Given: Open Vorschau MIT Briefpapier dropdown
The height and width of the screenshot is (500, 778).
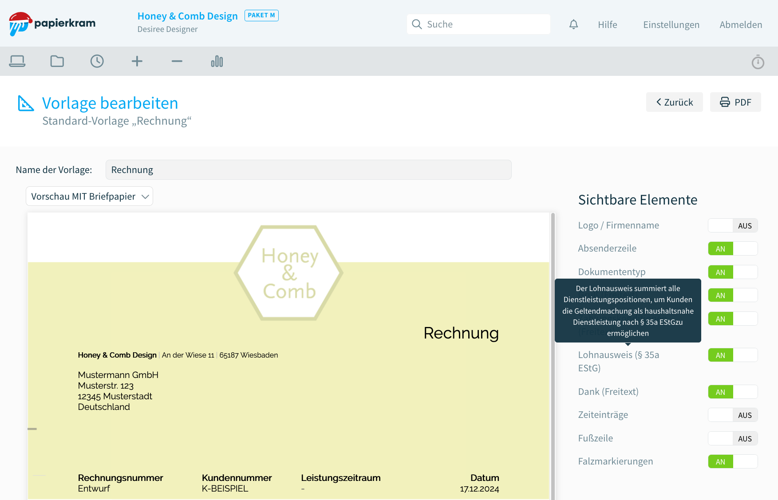Looking at the screenshot, I should pos(89,196).
